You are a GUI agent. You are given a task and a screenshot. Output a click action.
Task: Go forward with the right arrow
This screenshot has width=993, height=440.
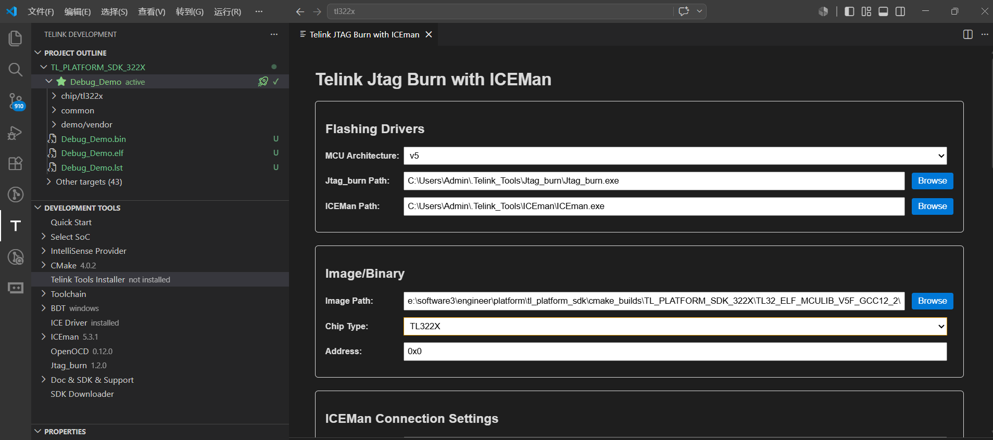pyautogui.click(x=317, y=11)
